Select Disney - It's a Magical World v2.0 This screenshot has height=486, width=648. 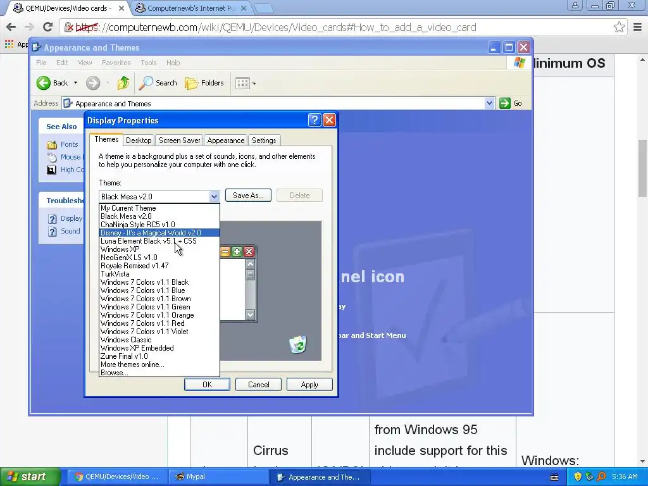pos(159,233)
